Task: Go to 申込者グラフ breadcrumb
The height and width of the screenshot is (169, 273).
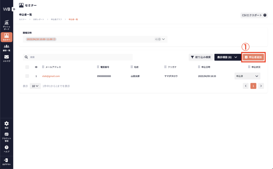Action: click(56, 19)
